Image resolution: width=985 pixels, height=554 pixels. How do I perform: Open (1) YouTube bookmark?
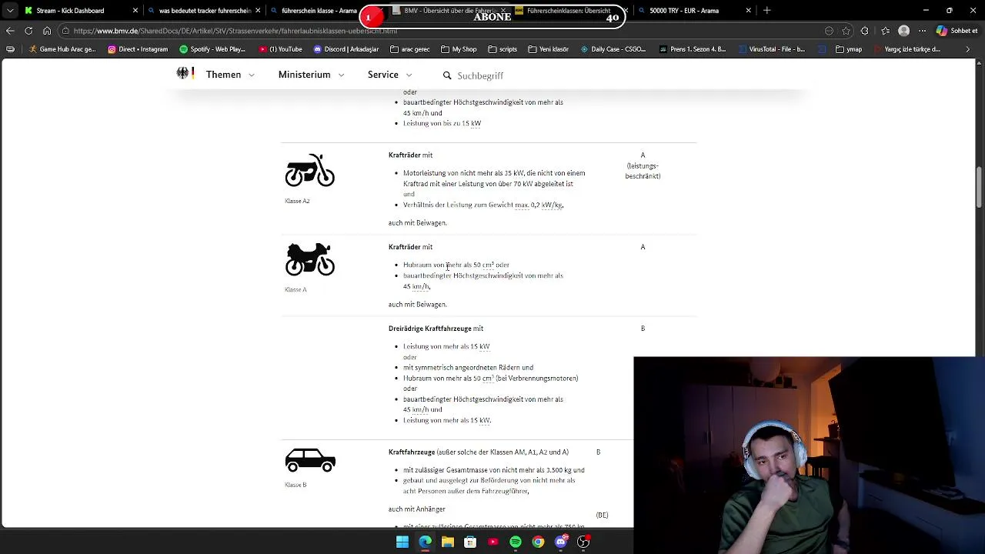tap(280, 49)
